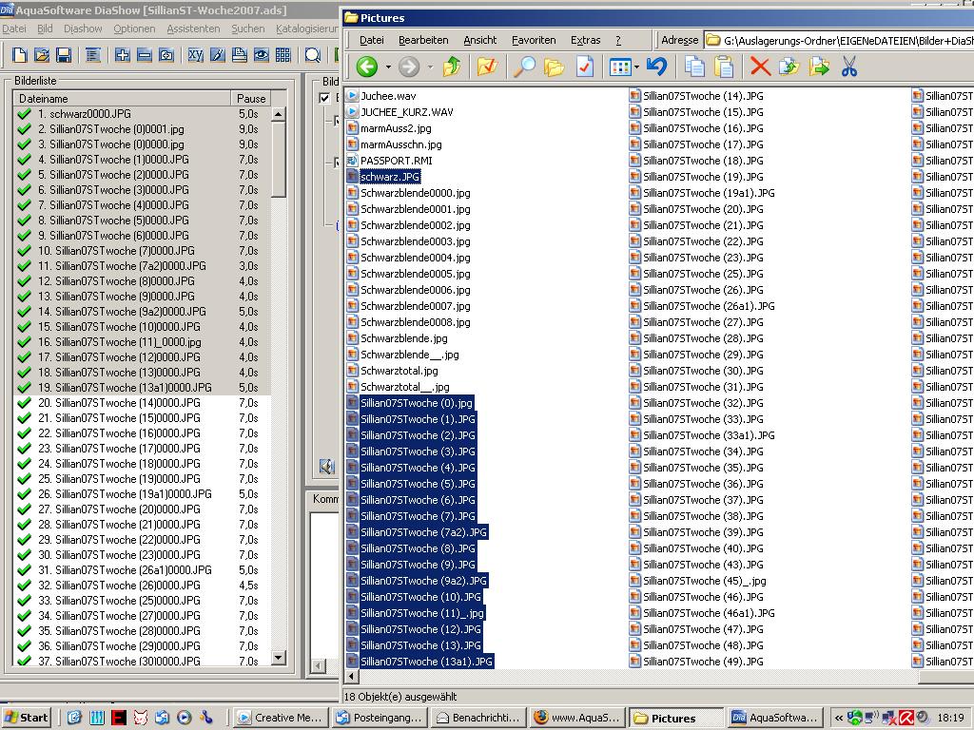Click the eye preview icon in DiaShow toolbar
The image size is (974, 730).
pos(261,56)
